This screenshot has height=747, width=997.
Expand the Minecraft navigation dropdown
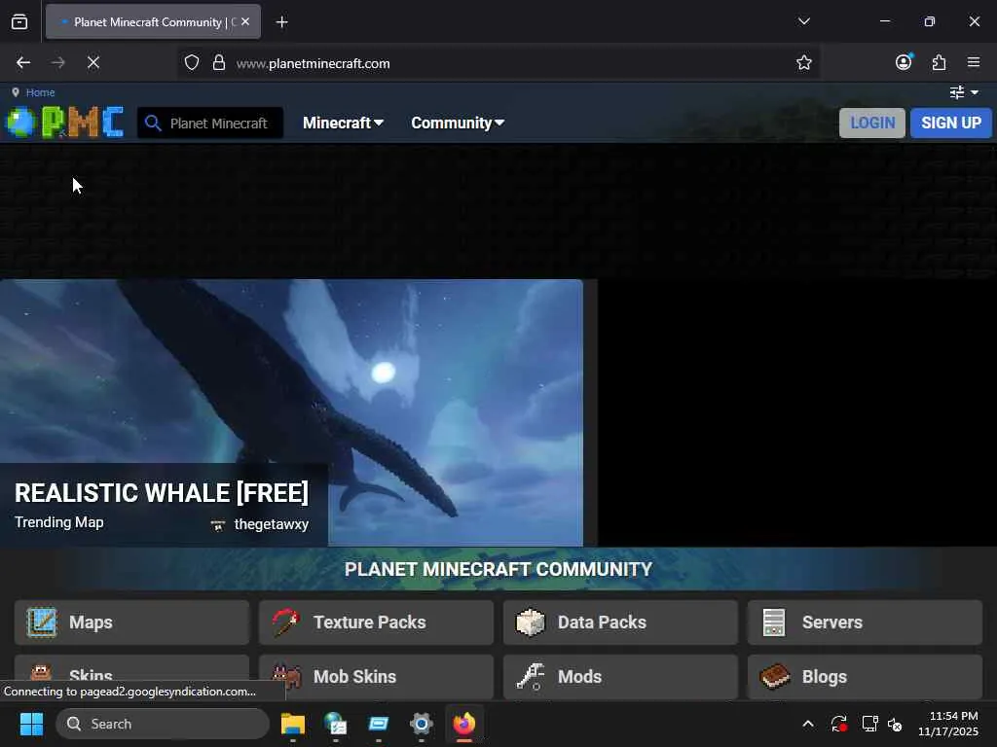click(x=343, y=123)
